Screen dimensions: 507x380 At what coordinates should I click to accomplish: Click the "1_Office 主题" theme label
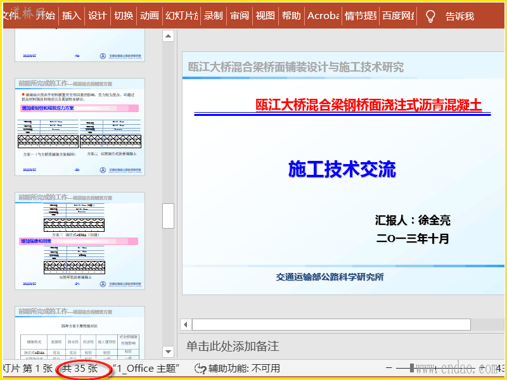point(146,369)
